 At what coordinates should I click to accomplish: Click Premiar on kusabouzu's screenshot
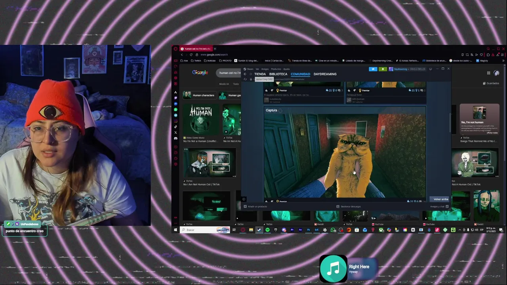[x=281, y=90]
